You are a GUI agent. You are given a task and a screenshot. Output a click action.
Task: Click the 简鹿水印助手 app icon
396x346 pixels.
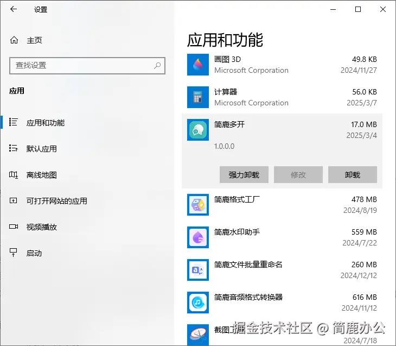tap(198, 237)
